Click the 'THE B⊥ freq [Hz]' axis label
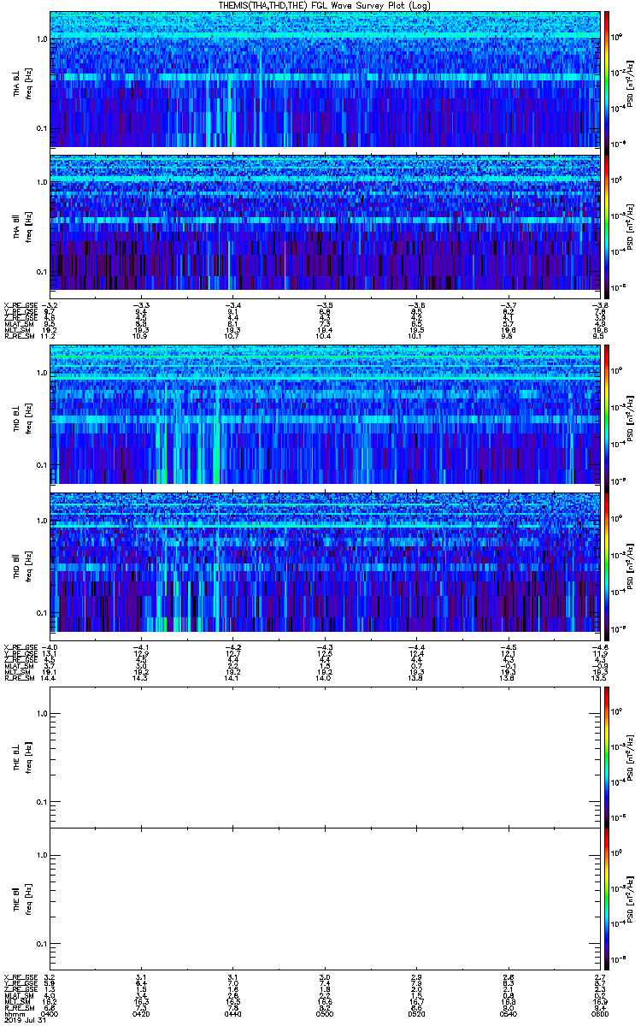This screenshot has height=1026, width=641. pos(21,756)
